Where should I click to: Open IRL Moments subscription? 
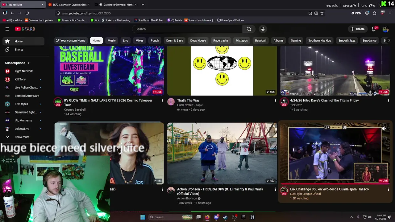pyautogui.click(x=23, y=121)
